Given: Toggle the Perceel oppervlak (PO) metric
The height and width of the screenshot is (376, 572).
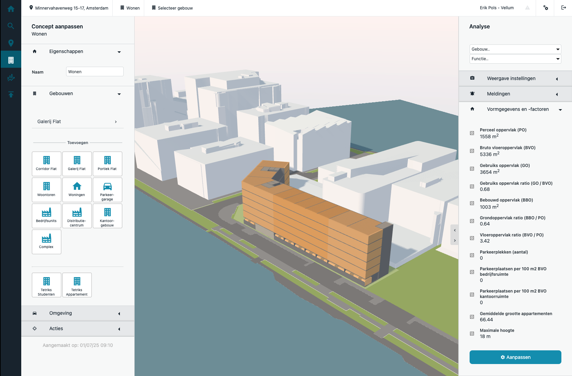Looking at the screenshot, I should (x=472, y=133).
